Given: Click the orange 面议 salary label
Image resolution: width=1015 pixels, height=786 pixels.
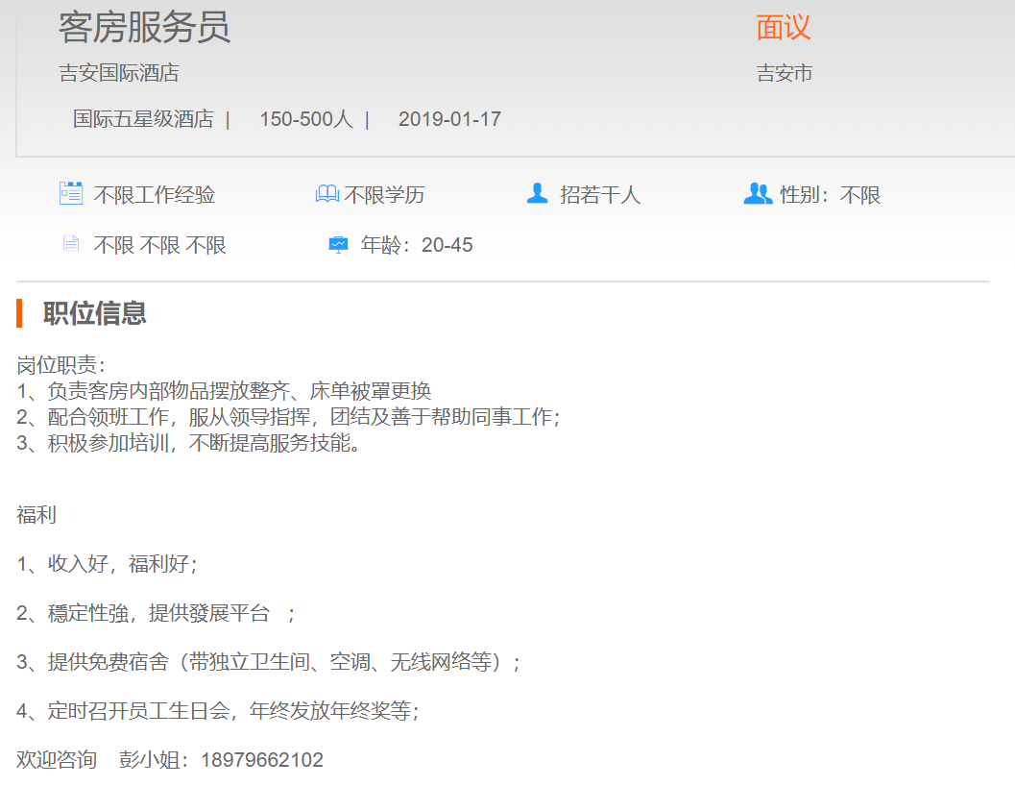Looking at the screenshot, I should pos(784,28).
